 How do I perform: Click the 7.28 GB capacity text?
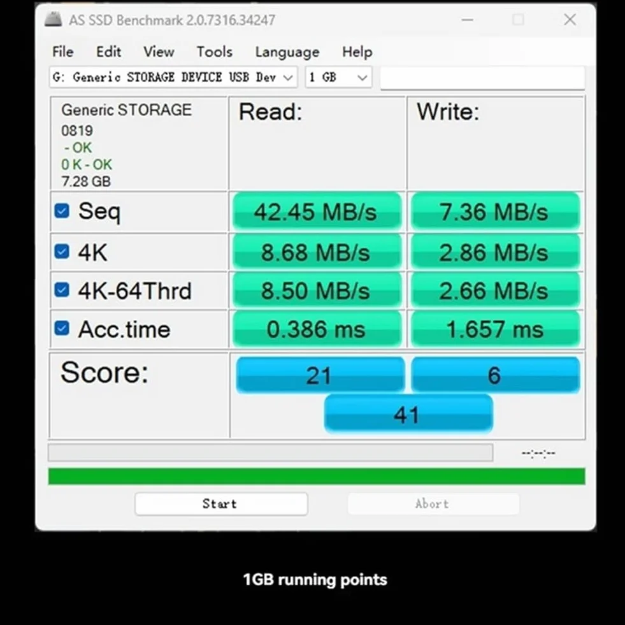tap(86, 182)
